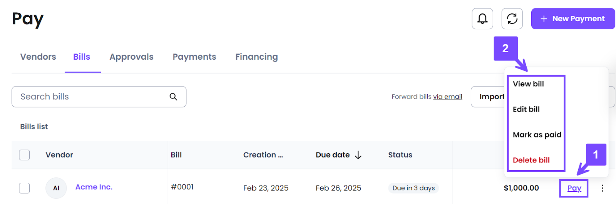The image size is (616, 204).
Task: Open the Approvals tab
Action: click(x=132, y=57)
